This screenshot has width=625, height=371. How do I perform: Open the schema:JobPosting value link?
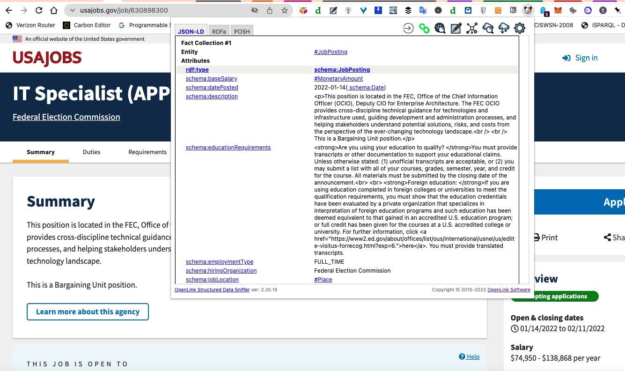342,70
